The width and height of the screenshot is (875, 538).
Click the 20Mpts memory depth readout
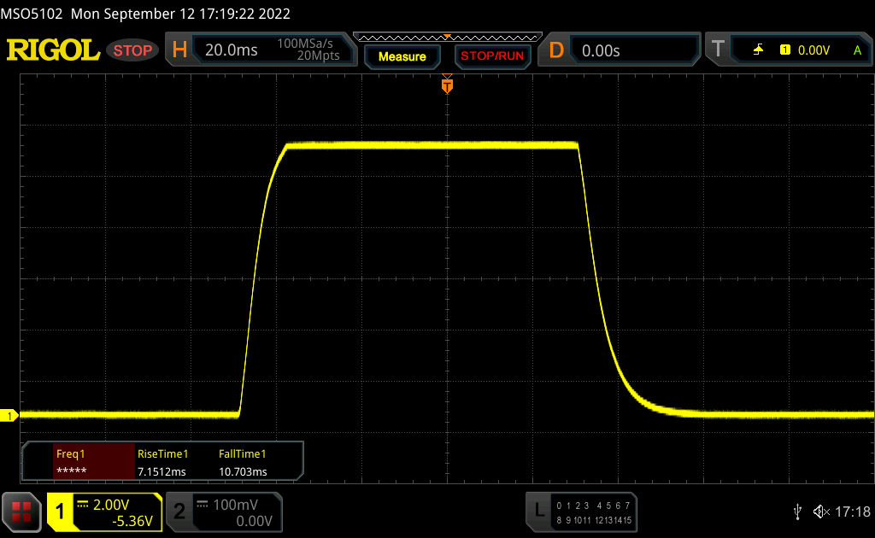(x=318, y=56)
